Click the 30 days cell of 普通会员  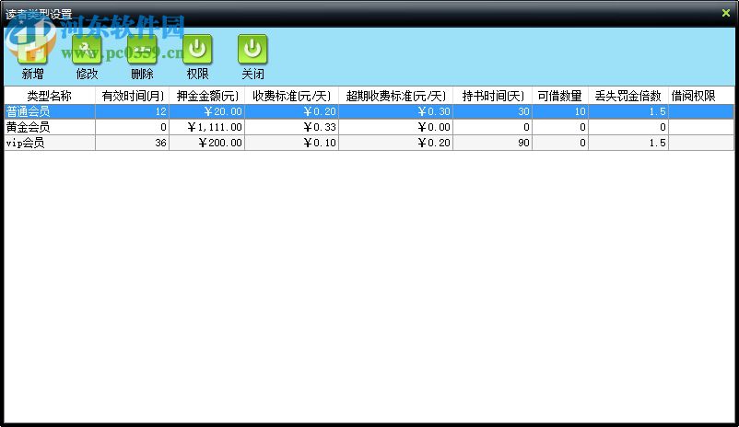[x=493, y=111]
